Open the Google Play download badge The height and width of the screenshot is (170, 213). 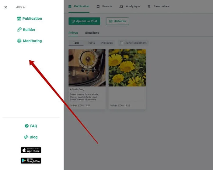(31, 161)
